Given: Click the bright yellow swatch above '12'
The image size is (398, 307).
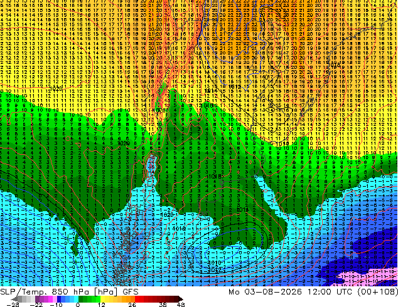Looking at the screenshot, I should (102, 299).
